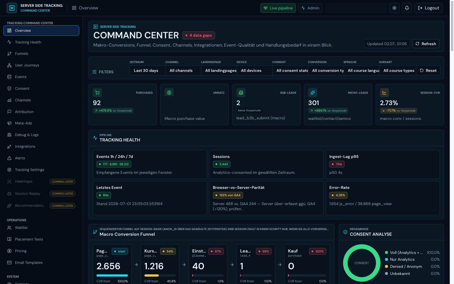Click the Page view funnel progress bar
454x284 pixels.
pyautogui.click(x=112, y=275)
